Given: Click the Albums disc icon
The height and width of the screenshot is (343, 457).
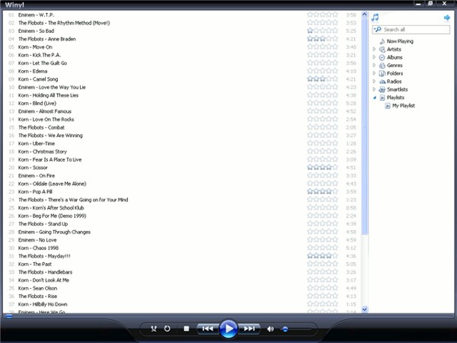Looking at the screenshot, I should click(x=382, y=57).
